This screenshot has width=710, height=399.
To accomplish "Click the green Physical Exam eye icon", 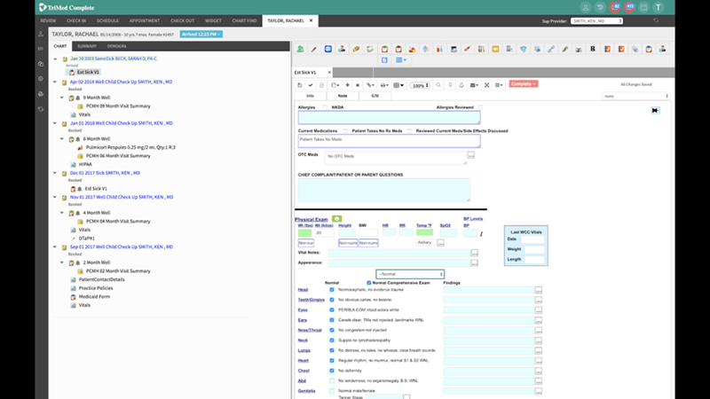I will click(x=337, y=218).
